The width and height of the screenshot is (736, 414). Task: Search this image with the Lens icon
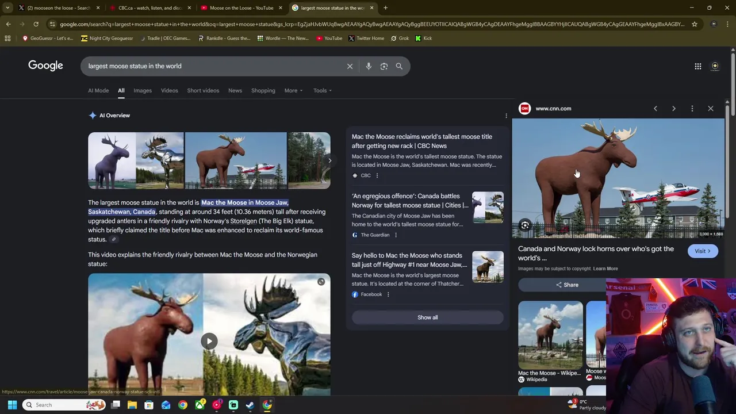(x=525, y=225)
